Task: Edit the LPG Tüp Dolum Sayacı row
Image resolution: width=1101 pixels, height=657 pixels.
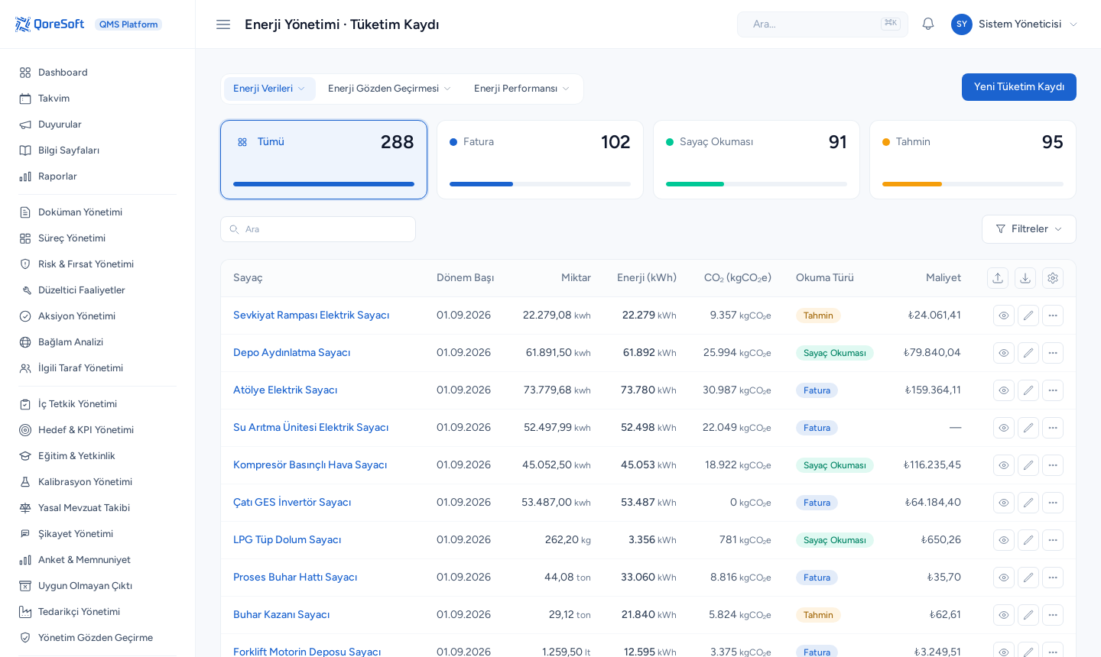Action: [x=1028, y=540]
